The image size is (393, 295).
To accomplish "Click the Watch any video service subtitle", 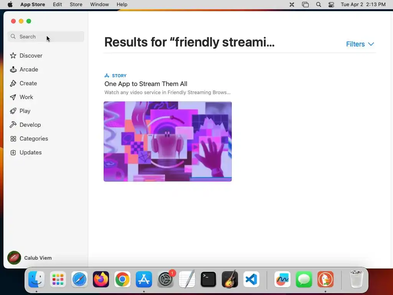I will pyautogui.click(x=167, y=92).
